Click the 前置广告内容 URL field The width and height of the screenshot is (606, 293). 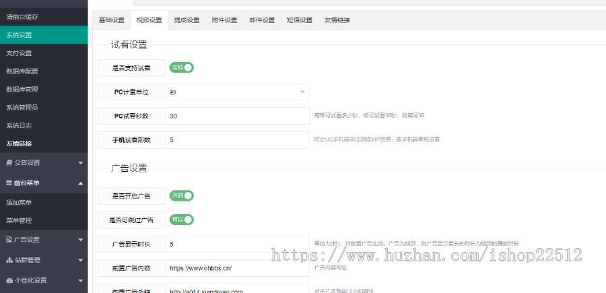(237, 268)
